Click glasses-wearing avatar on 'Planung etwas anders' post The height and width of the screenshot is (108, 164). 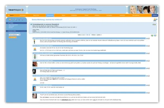click(x=35, y=96)
